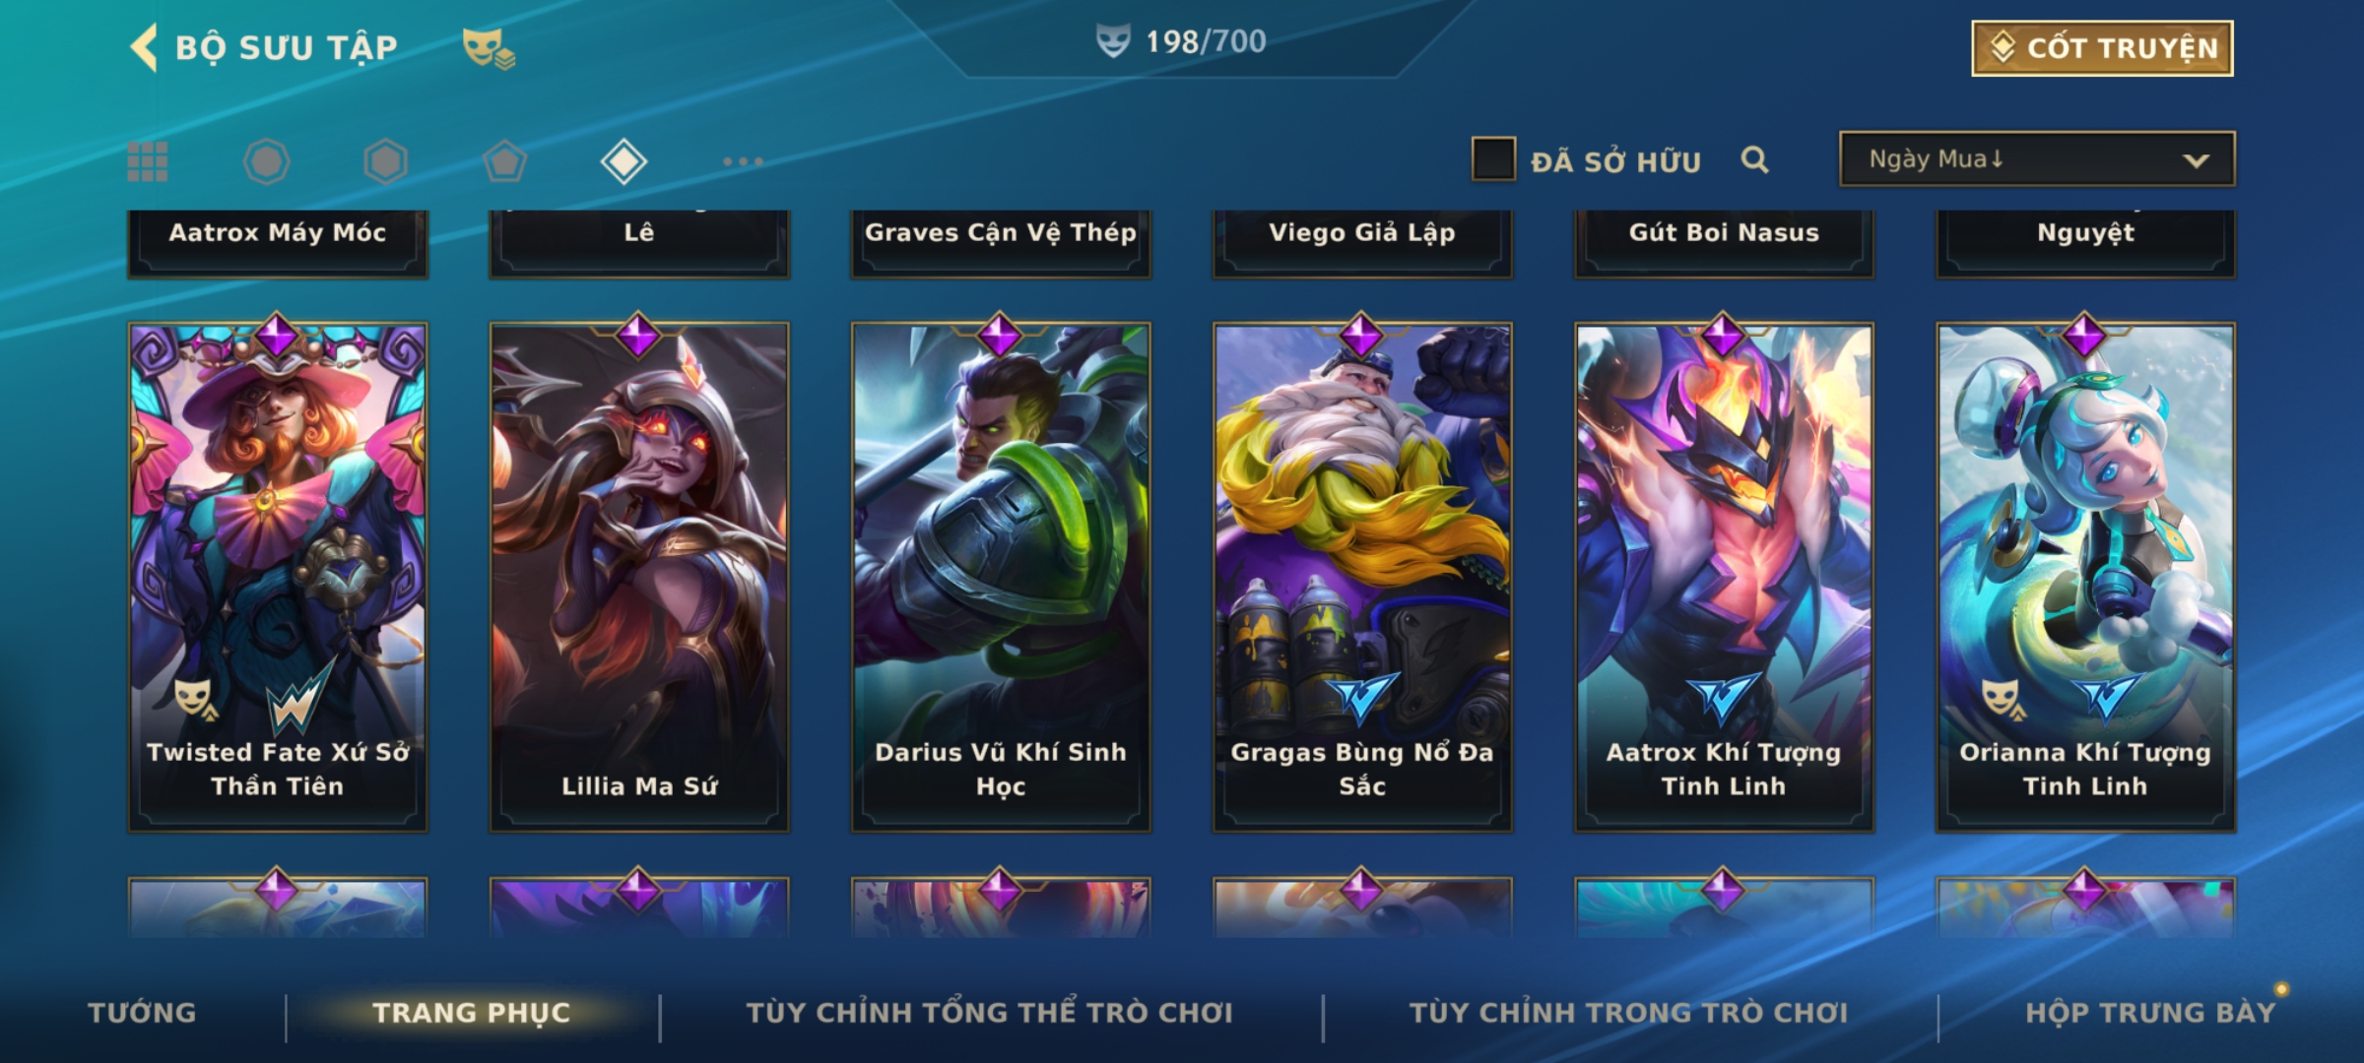Open Tùy Chỉnh Trong Trò Chơi tab

point(1628,1013)
